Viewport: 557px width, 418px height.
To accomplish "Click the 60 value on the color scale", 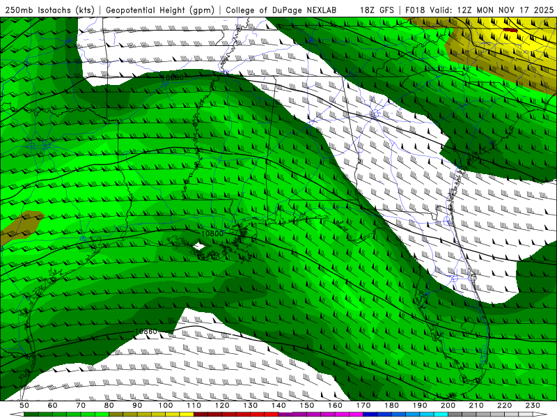I will pyautogui.click(x=52, y=405).
